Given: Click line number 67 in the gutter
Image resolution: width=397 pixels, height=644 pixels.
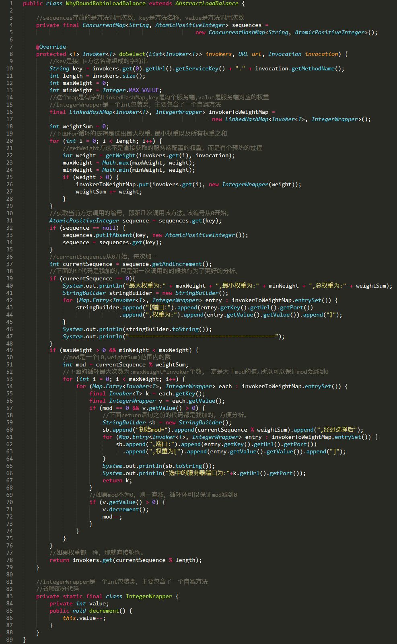Looking at the screenshot, I should (10, 481).
